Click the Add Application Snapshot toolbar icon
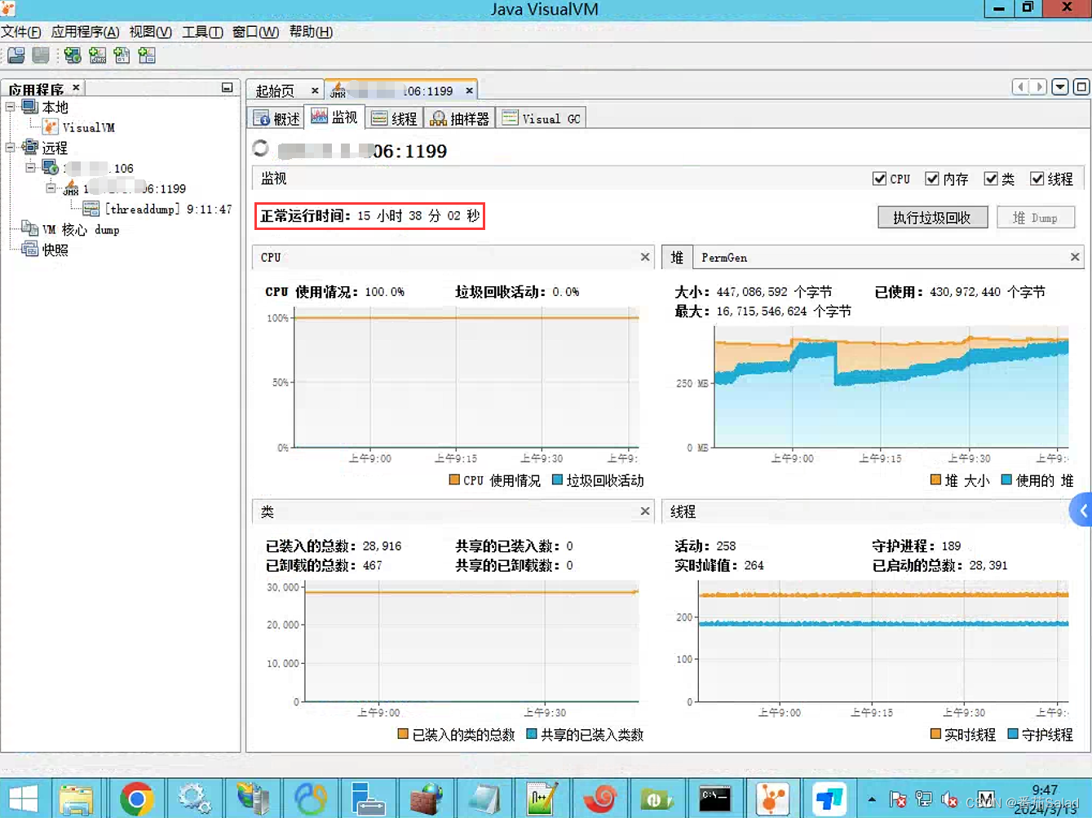The image size is (1092, 818). [x=147, y=55]
